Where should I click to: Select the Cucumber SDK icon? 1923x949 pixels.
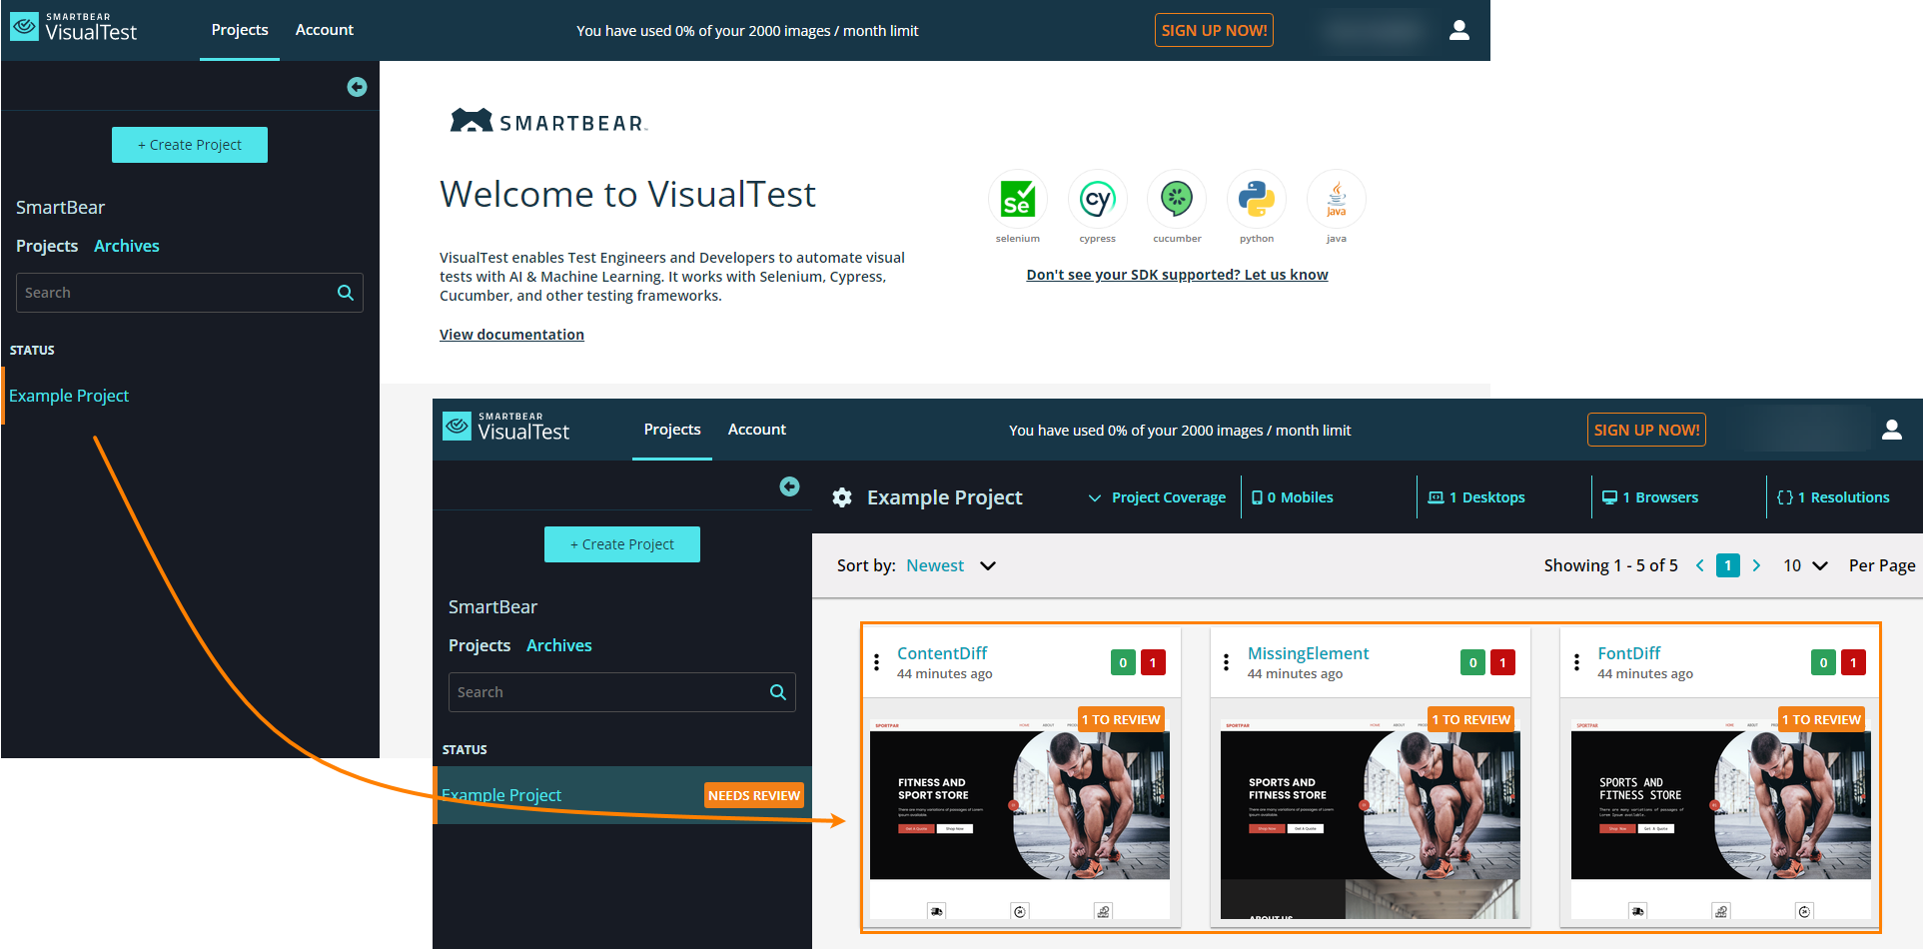[1177, 199]
